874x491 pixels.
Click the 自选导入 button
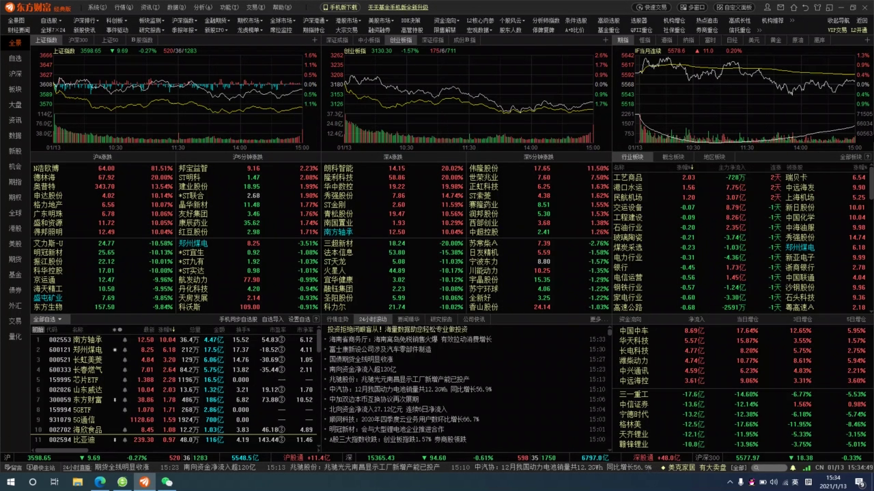coord(272,319)
